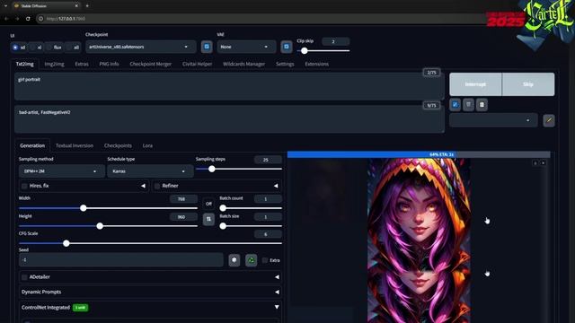Reload the browser page
The width and height of the screenshot is (575, 323).
[x=28, y=18]
